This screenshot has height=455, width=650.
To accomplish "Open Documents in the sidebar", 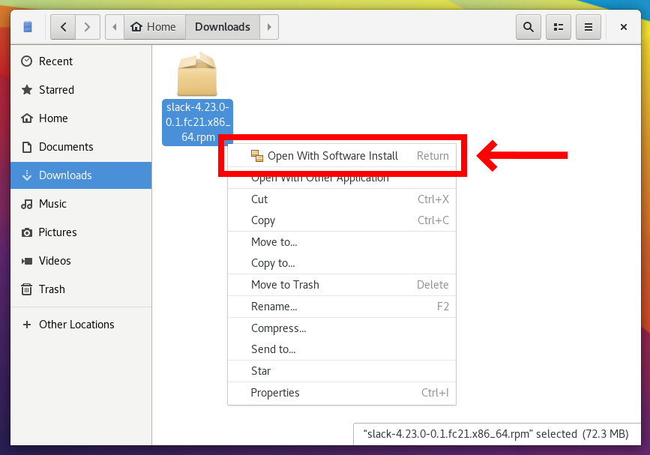I will point(81,147).
